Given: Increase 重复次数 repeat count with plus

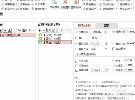Looking at the screenshot, I should [x=106, y=44].
